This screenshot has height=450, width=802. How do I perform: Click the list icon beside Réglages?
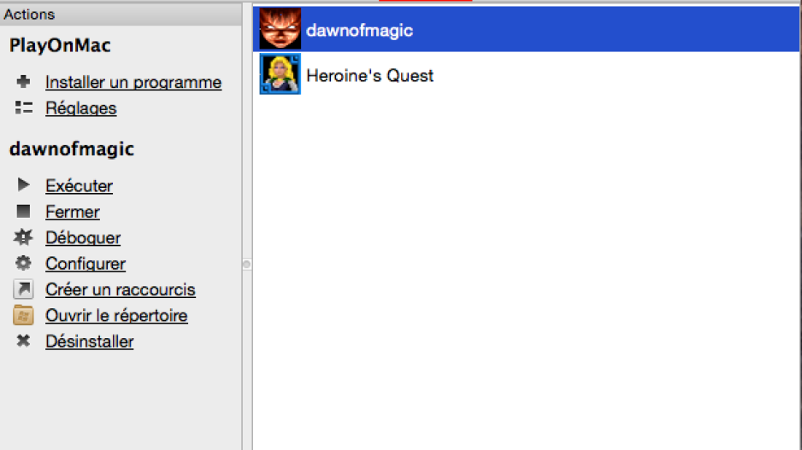(24, 108)
